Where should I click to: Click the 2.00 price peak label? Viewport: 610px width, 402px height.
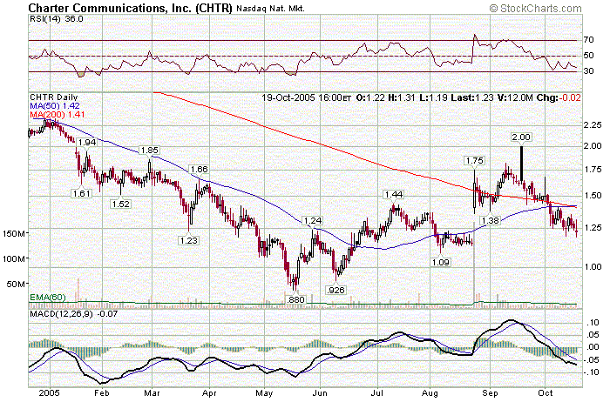pyautogui.click(x=521, y=137)
